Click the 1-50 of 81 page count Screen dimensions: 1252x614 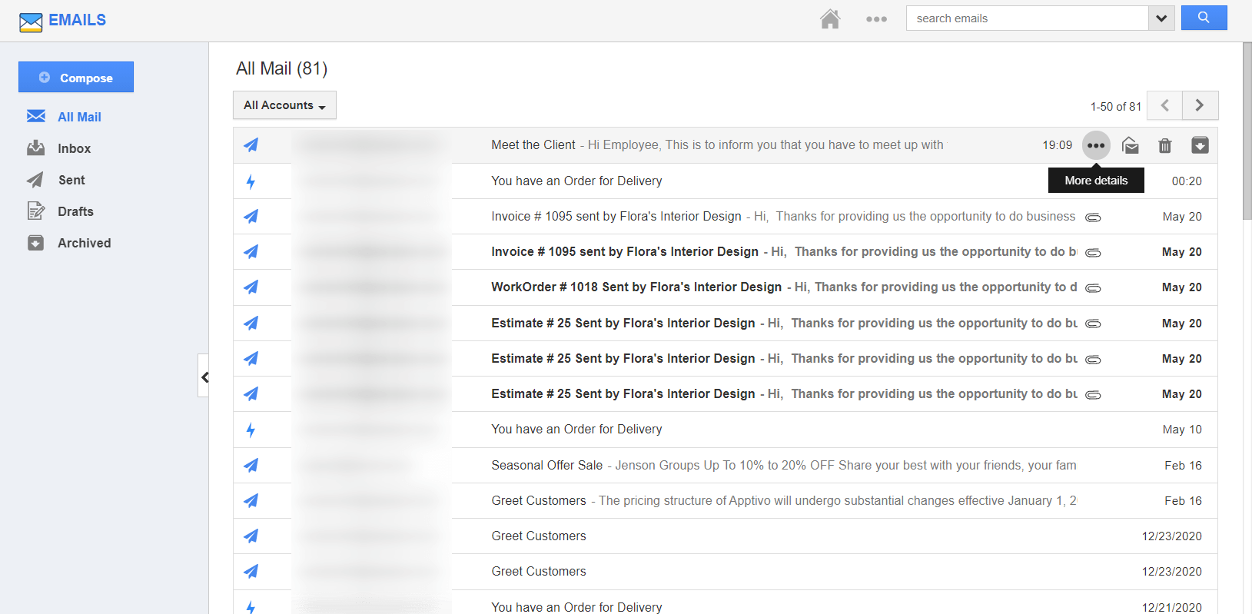tap(1115, 107)
